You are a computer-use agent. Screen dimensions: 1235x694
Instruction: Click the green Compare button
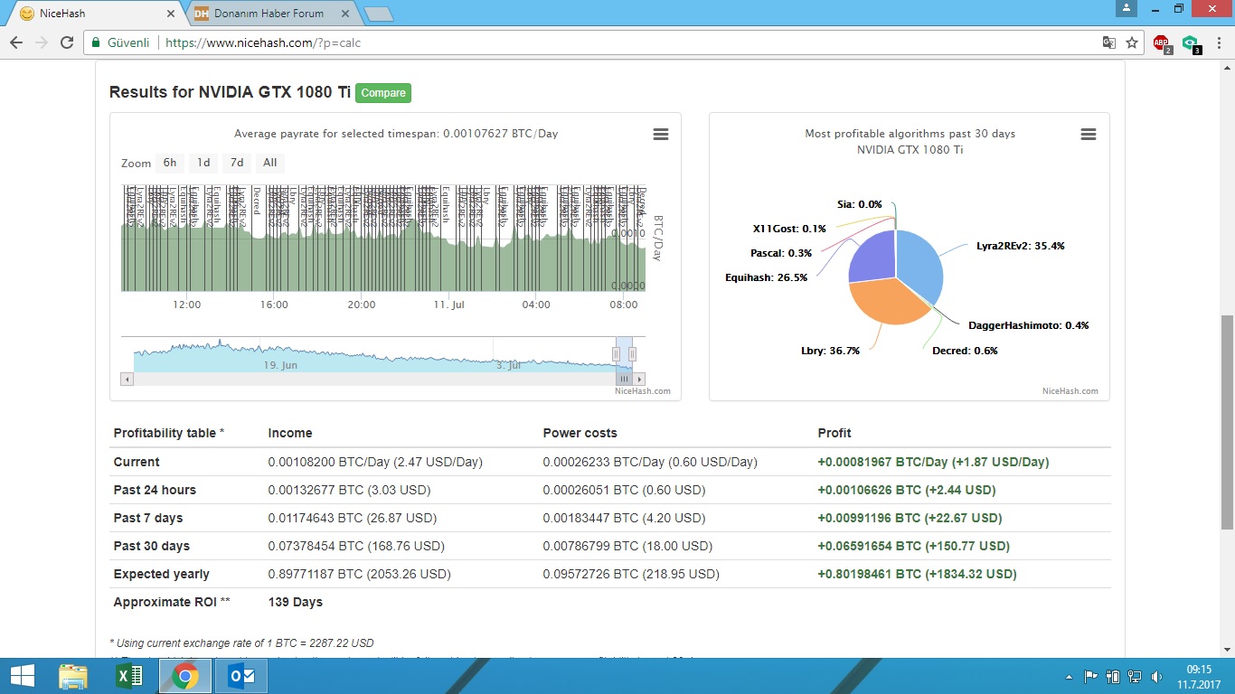pyautogui.click(x=383, y=93)
